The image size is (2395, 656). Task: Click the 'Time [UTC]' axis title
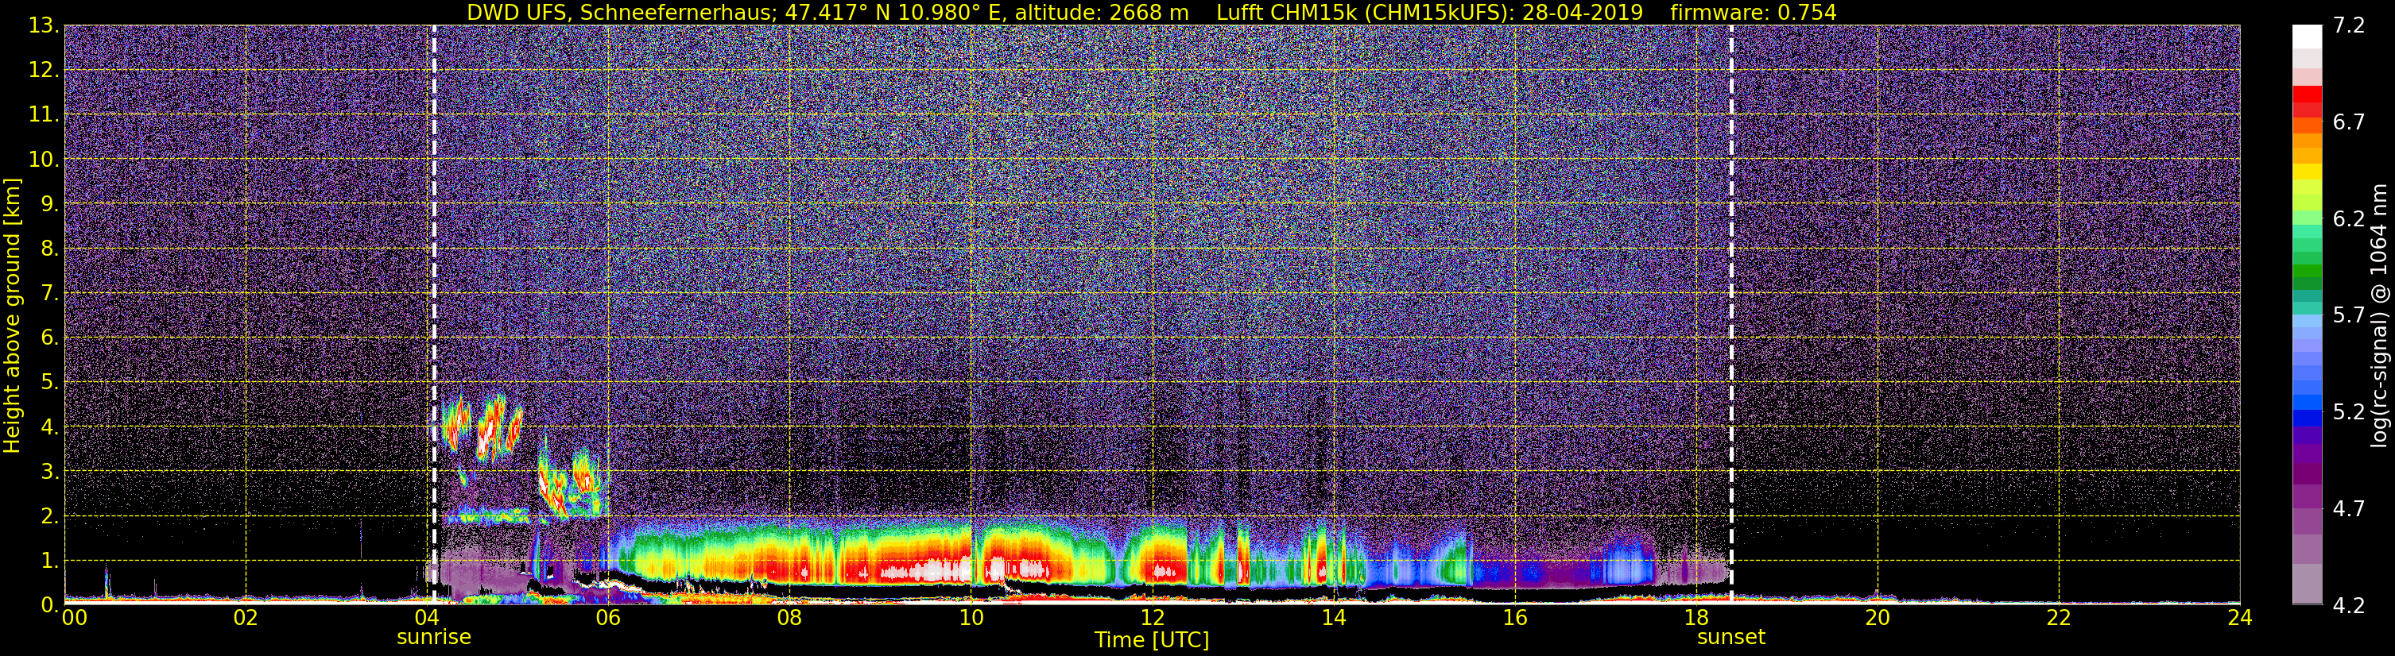pos(1151,640)
